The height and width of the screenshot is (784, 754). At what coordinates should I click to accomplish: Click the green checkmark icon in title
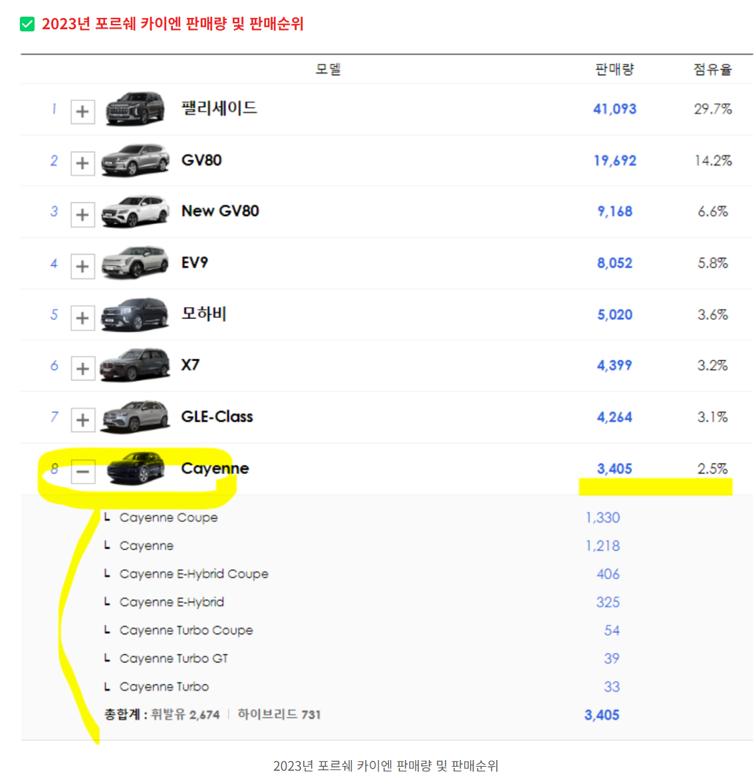pyautogui.click(x=27, y=23)
